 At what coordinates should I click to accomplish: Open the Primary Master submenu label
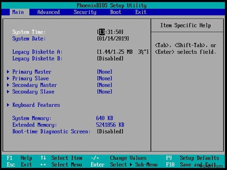(32, 72)
